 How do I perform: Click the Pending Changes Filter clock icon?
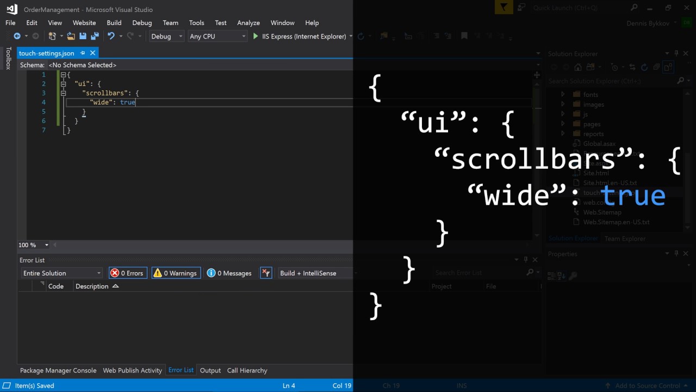(614, 68)
